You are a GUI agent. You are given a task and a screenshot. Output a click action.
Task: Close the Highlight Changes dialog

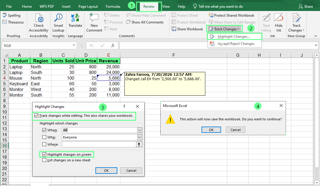(137, 106)
